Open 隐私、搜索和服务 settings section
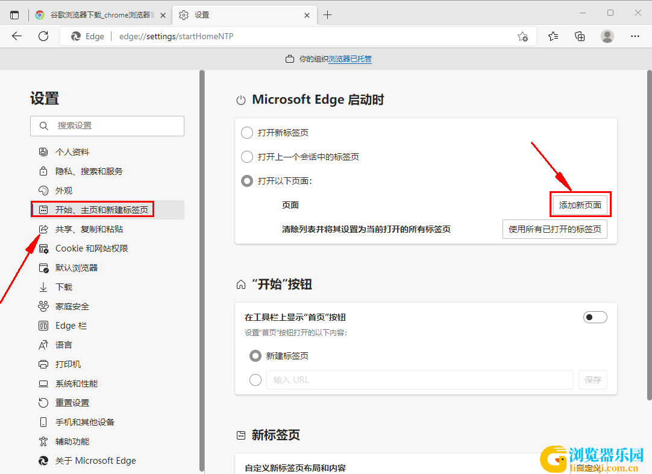This screenshot has width=652, height=474. click(107, 171)
